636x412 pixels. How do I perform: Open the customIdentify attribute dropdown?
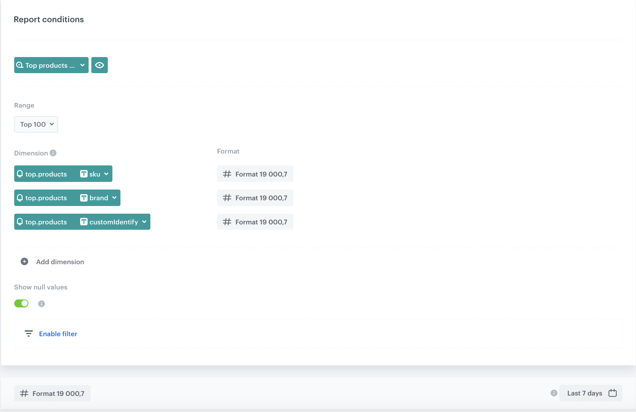point(114,222)
